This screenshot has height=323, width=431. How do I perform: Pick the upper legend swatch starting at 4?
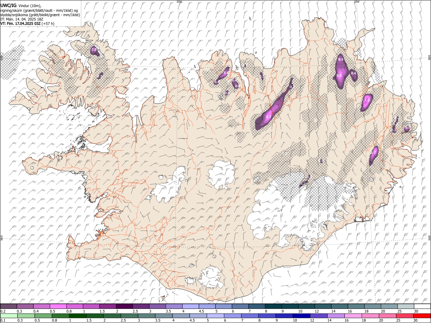[x=190, y=307]
